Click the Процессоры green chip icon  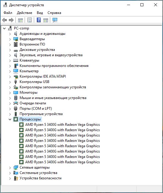pos(16,119)
